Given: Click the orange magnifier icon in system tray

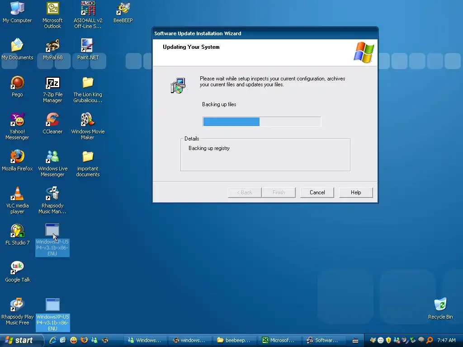Looking at the screenshot, I should point(430,340).
